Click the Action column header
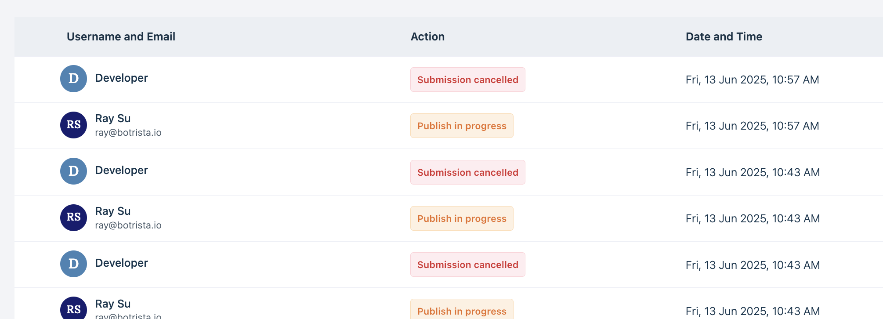883x319 pixels. [427, 36]
